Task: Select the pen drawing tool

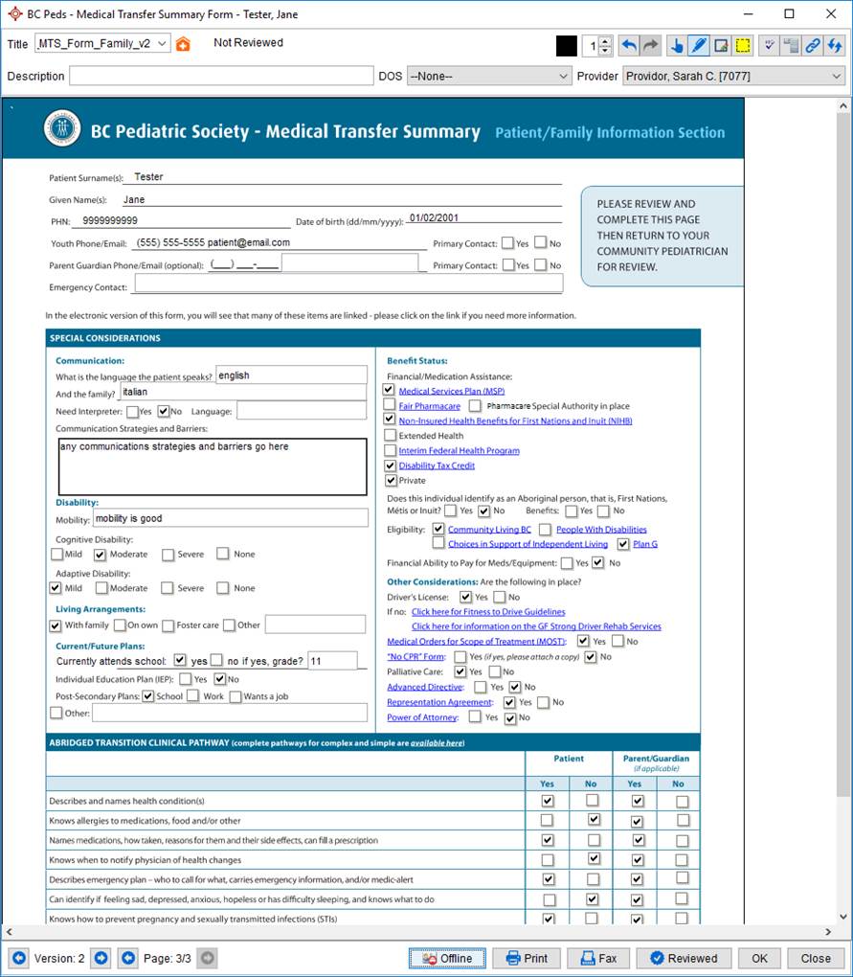Action: pos(699,45)
